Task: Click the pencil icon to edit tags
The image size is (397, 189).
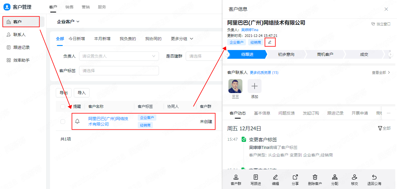Action: 270,42
